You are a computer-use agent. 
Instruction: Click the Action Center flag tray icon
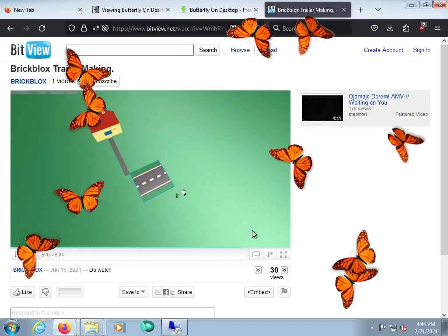coord(382,327)
